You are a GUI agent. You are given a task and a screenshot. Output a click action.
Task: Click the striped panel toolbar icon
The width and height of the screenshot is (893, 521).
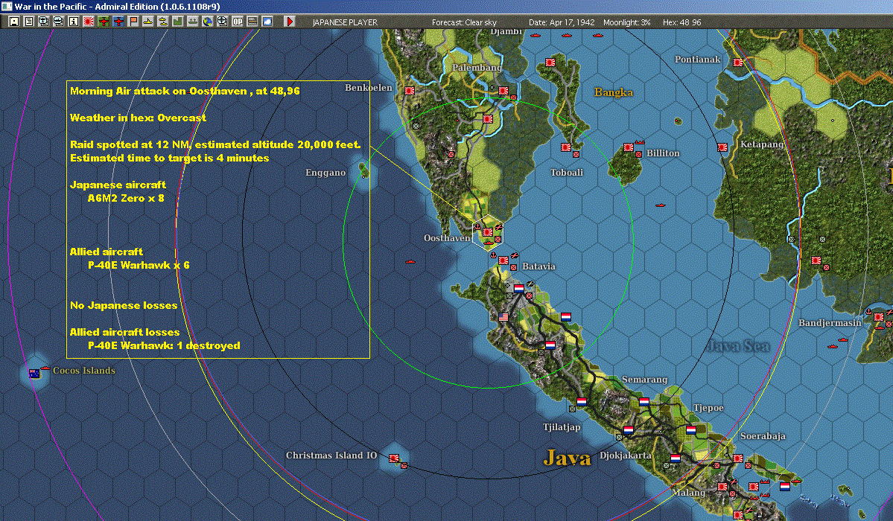pos(252,22)
